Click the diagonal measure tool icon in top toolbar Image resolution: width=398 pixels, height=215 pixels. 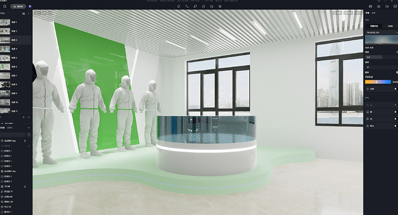(187, 6)
